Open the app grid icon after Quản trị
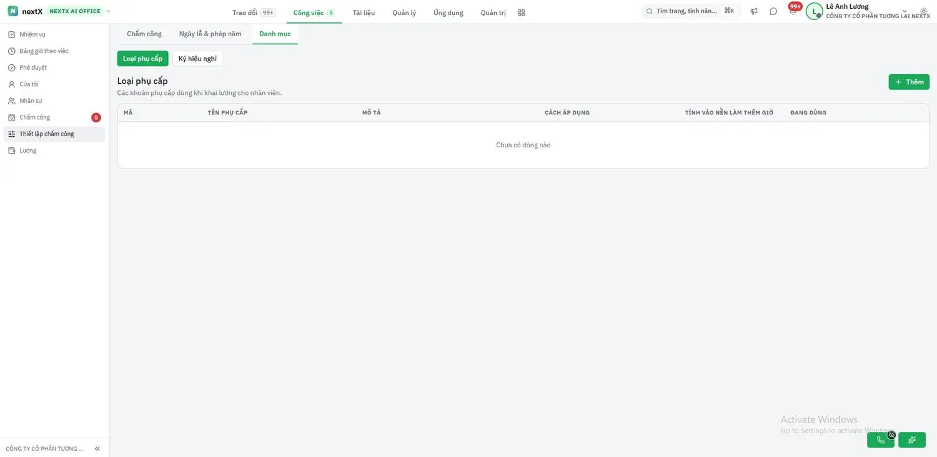937x457 pixels. 522,12
